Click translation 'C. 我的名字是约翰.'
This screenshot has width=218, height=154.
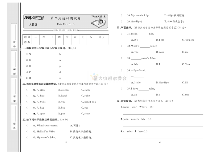click(x=81, y=138)
